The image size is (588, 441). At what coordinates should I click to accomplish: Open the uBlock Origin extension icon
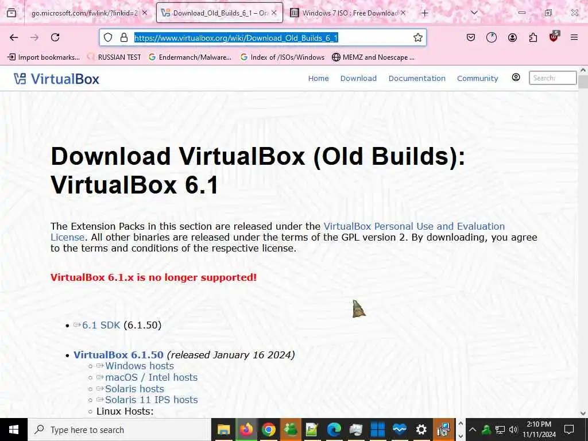point(554,36)
